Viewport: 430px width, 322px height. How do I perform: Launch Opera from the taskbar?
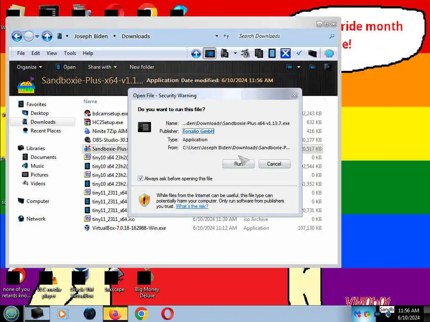tap(167, 314)
